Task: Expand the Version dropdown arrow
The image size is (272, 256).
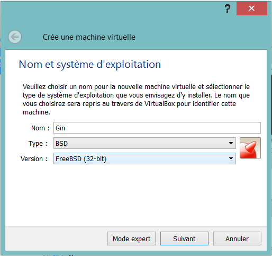Action: 231,158
